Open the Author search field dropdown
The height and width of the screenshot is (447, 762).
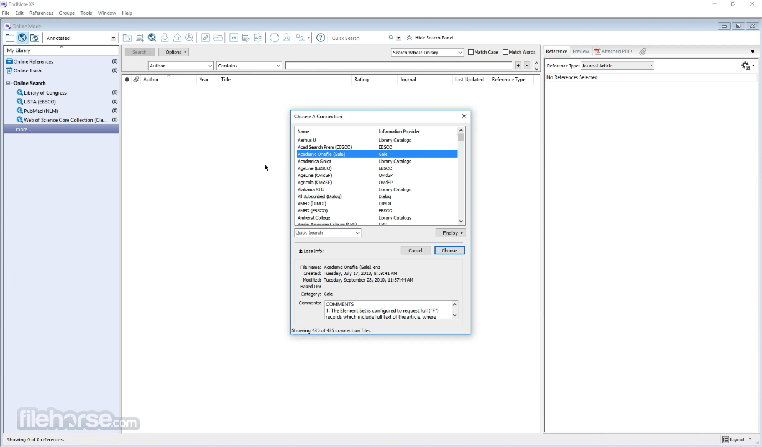181,66
